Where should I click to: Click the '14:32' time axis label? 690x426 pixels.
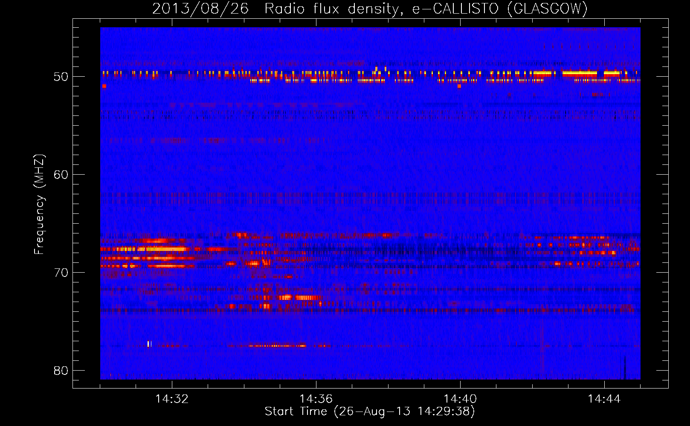[172, 399]
